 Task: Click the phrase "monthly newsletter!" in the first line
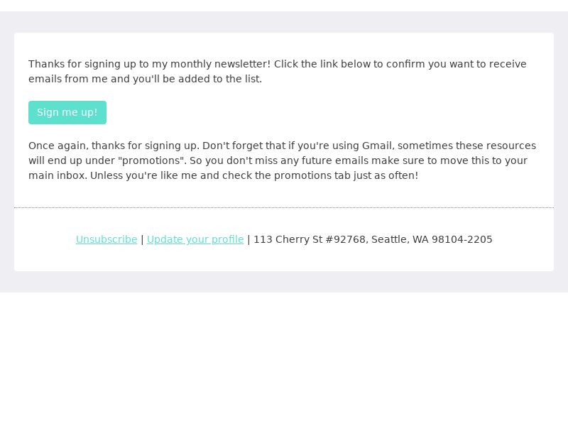click(220, 64)
